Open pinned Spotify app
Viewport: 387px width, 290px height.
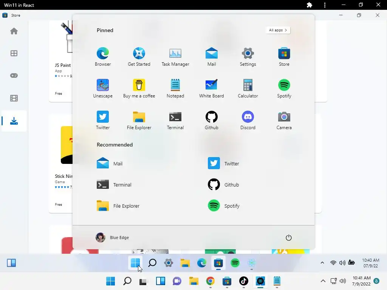coord(284,88)
